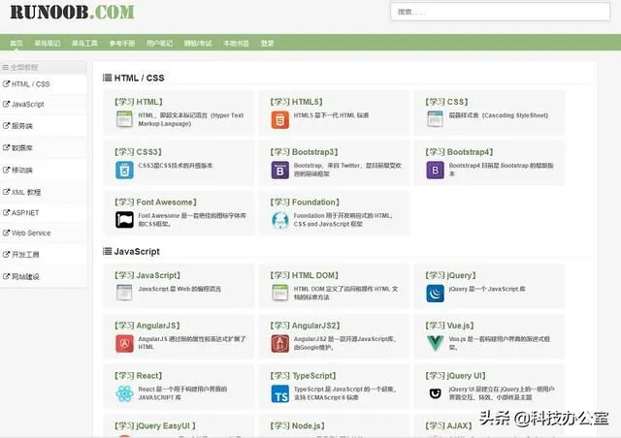621x438 pixels.
Task: Open 用户笔记 in the navigation bar
Action: click(159, 44)
